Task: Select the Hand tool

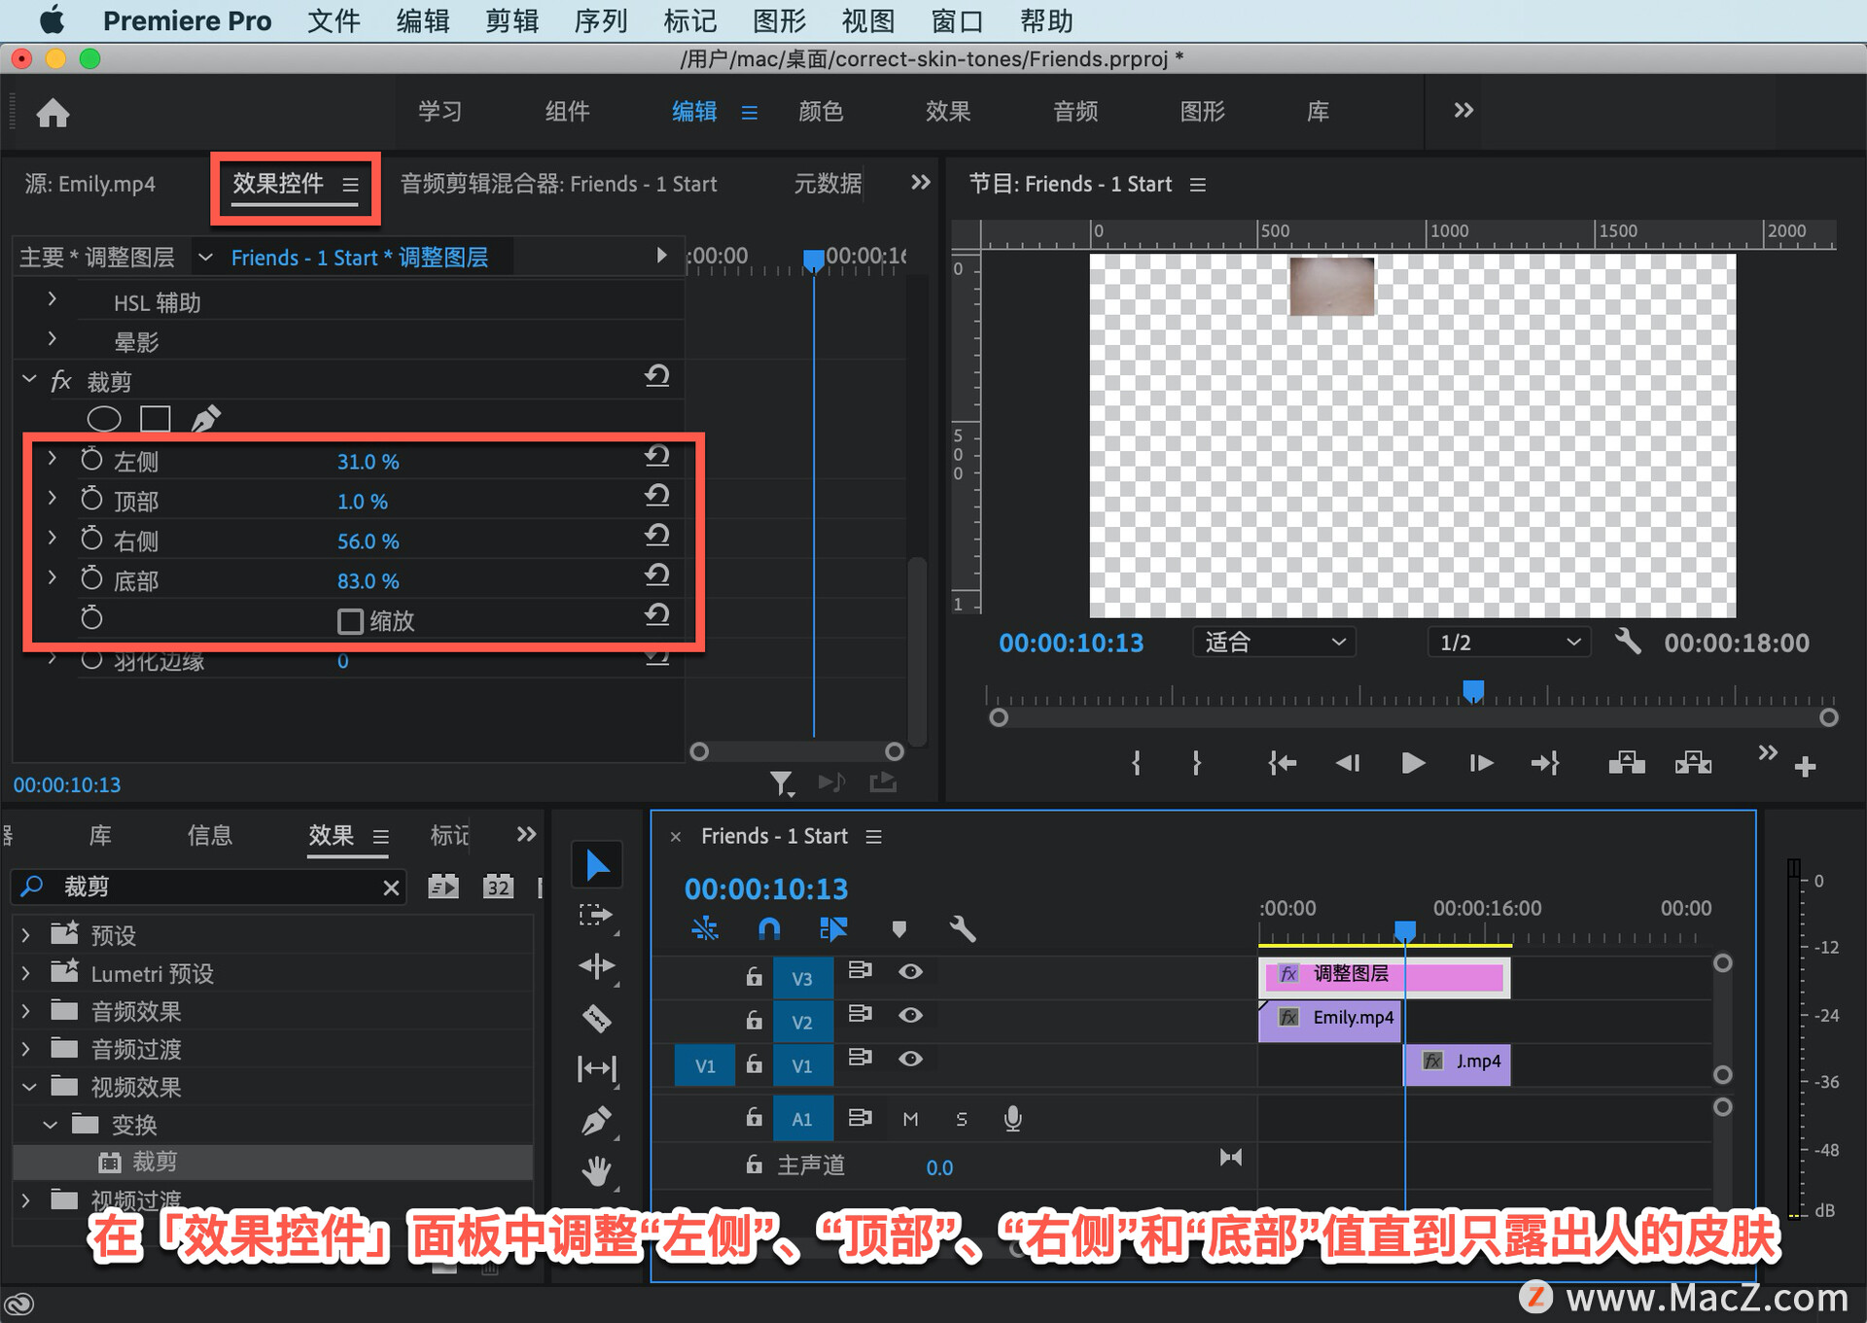Action: pyautogui.click(x=596, y=1171)
